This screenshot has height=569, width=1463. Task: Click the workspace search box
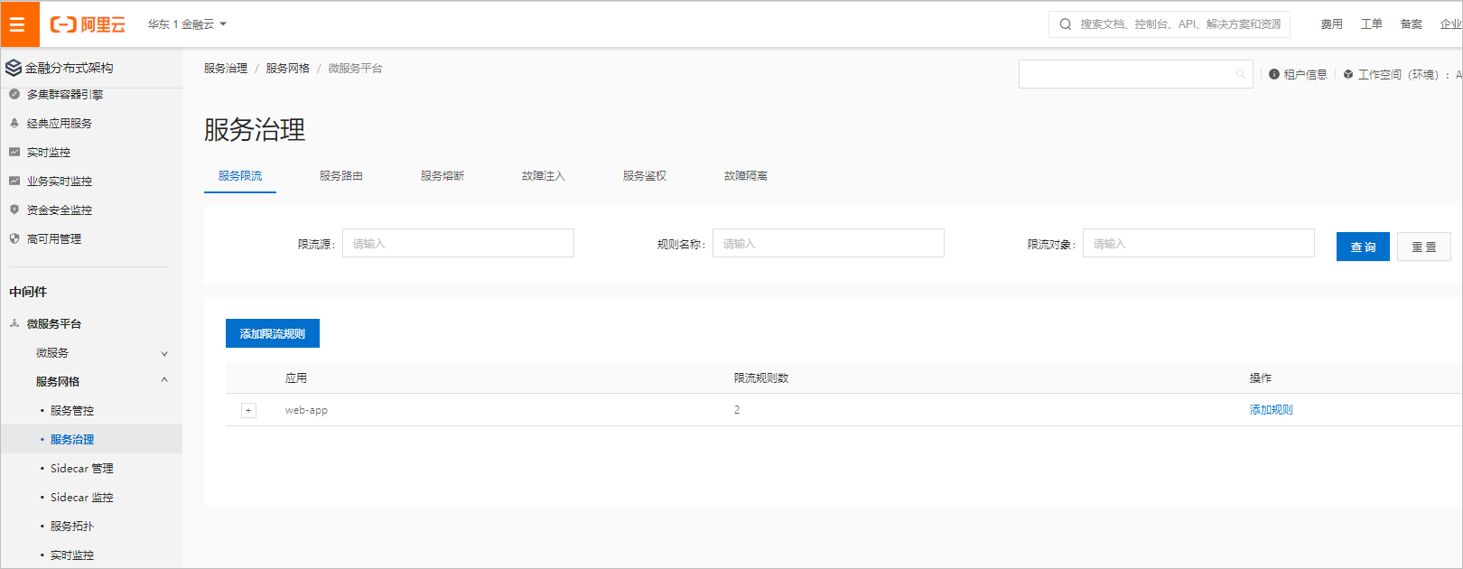click(x=1135, y=74)
